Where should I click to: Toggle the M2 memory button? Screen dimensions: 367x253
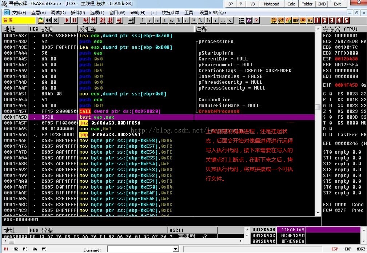(x=16, y=249)
